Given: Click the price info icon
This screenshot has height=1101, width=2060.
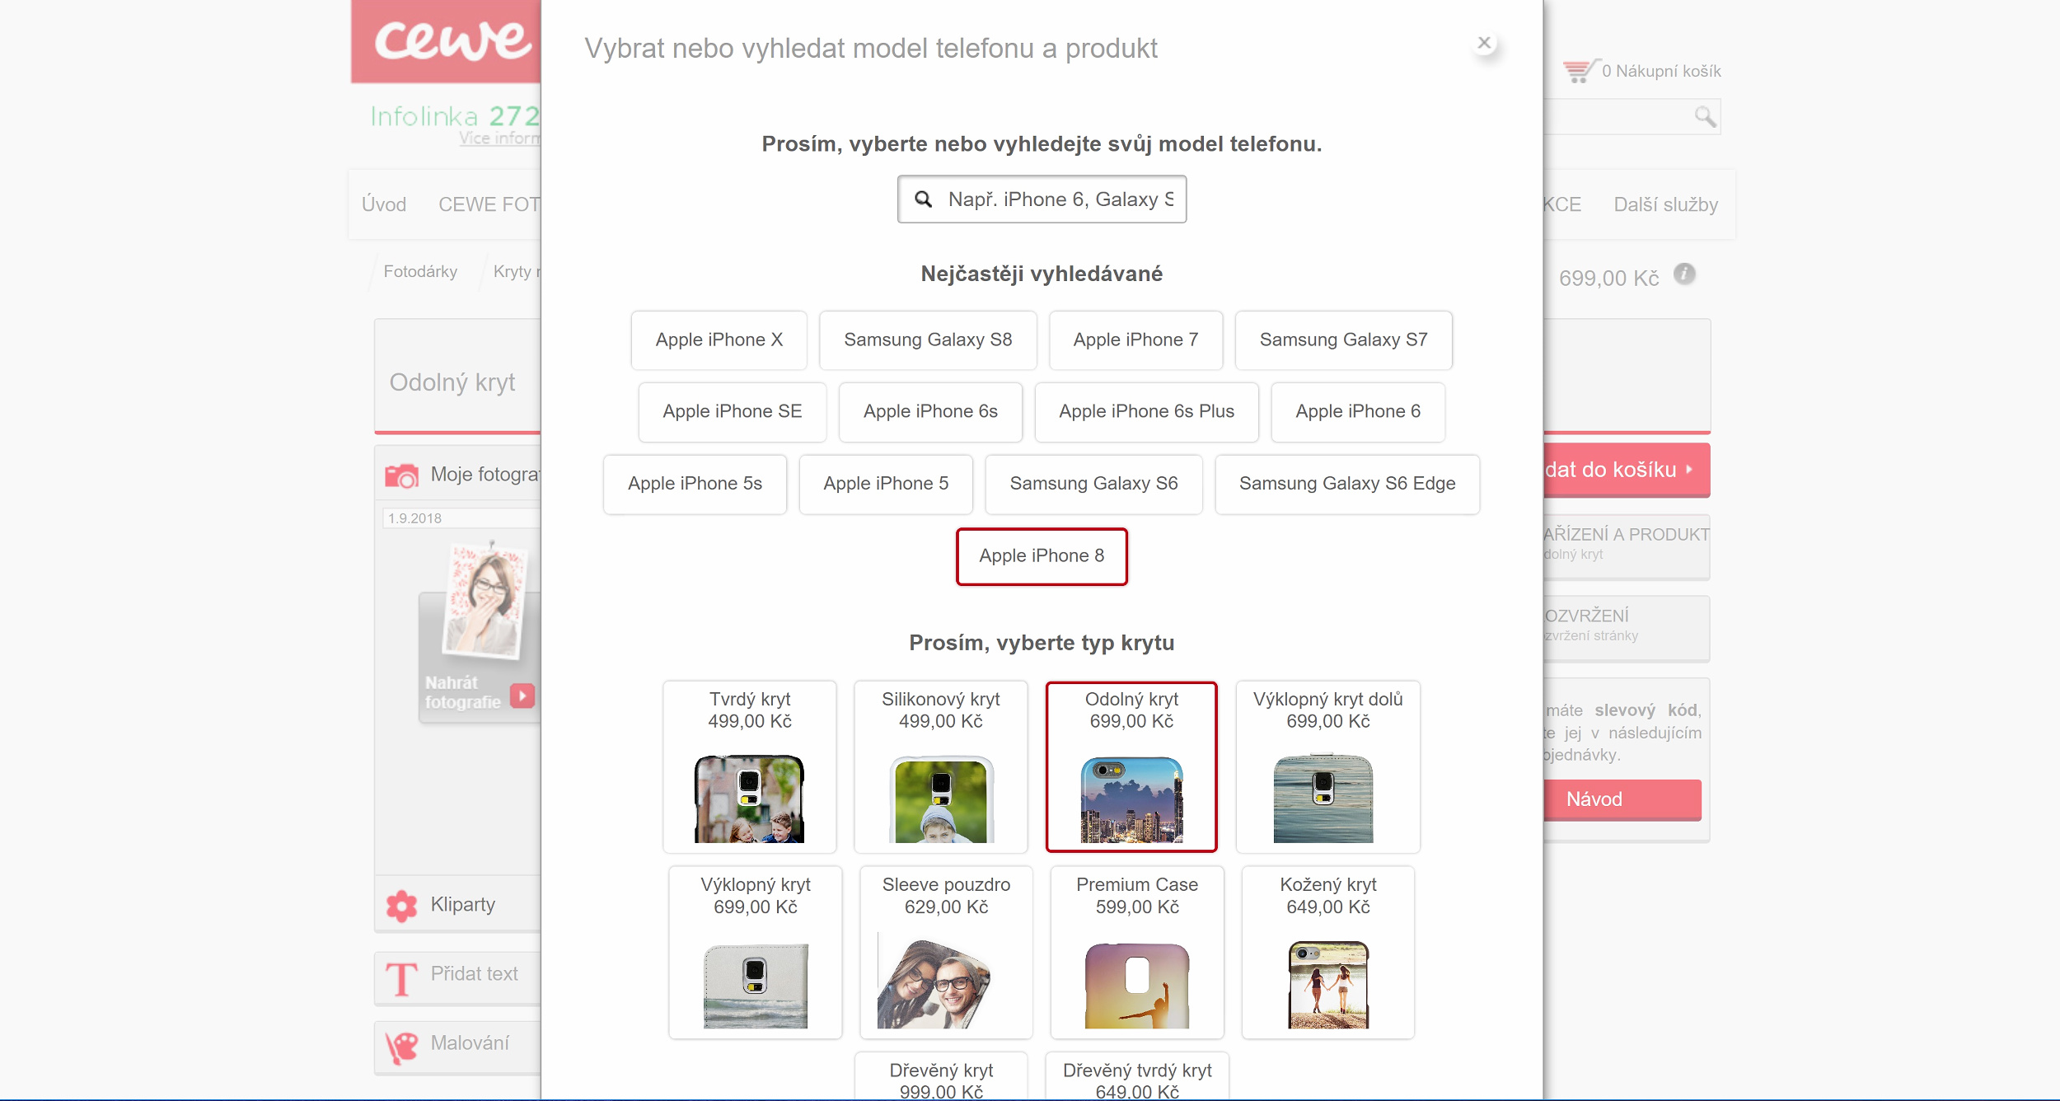Looking at the screenshot, I should [1684, 274].
